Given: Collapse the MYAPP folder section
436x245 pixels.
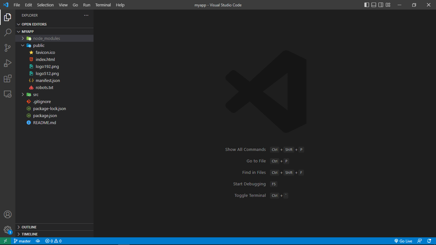Looking at the screenshot, I should [54, 32].
